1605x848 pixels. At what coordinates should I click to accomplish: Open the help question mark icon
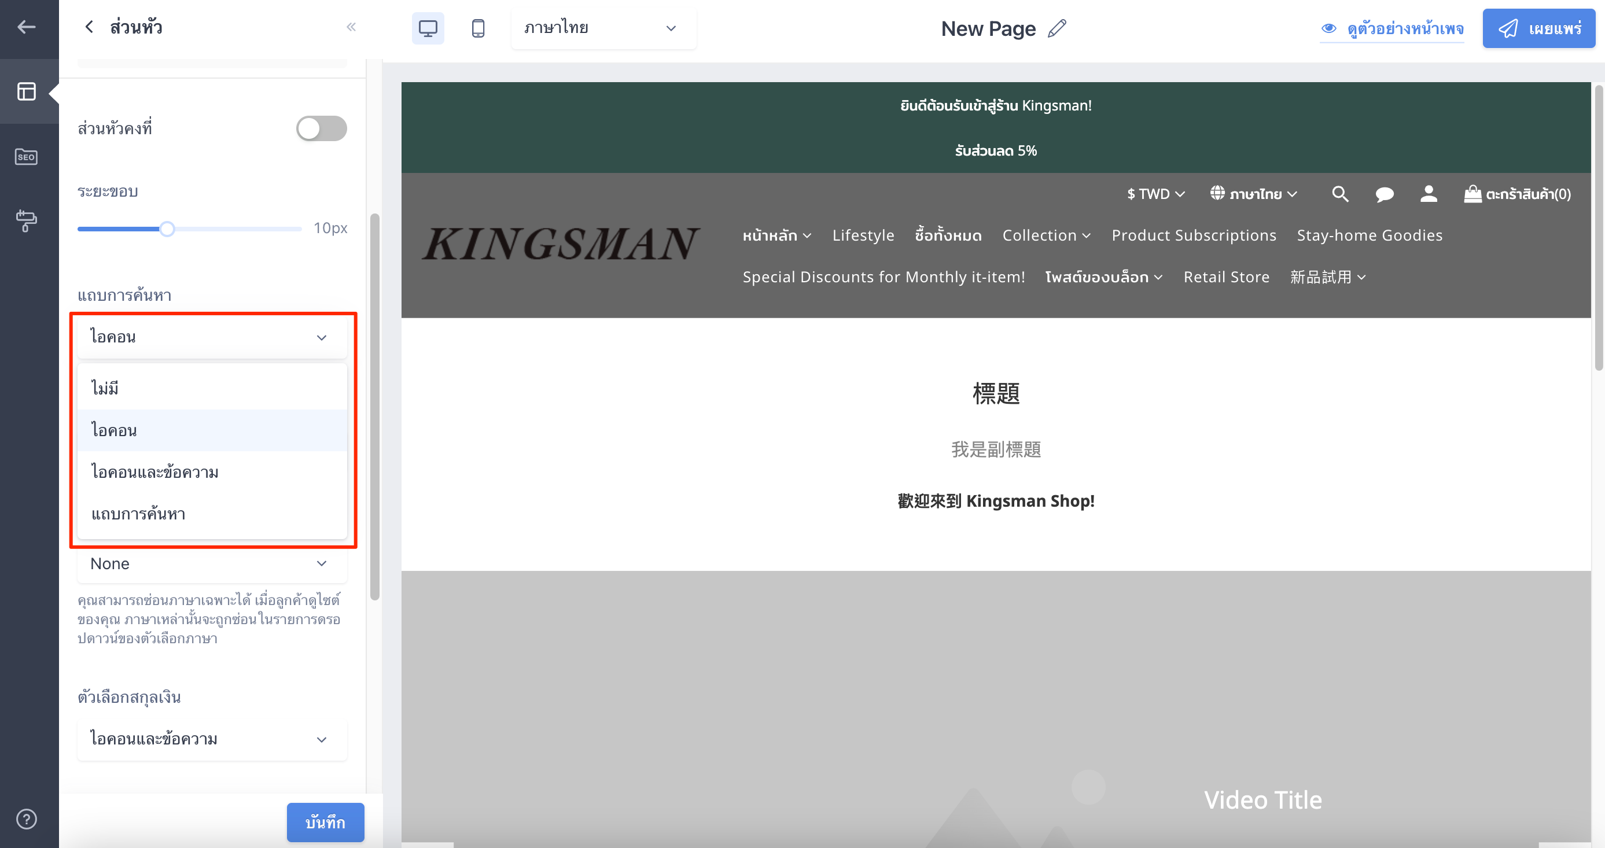(26, 818)
